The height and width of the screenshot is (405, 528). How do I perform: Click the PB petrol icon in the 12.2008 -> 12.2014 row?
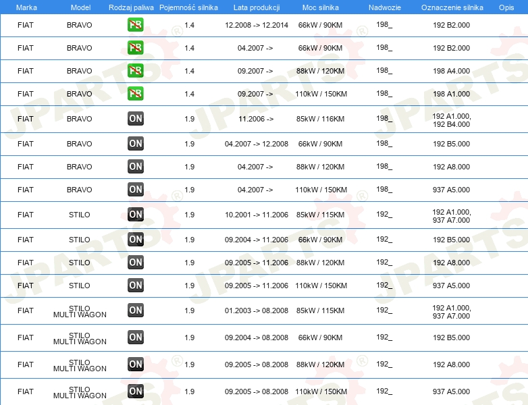coord(135,25)
